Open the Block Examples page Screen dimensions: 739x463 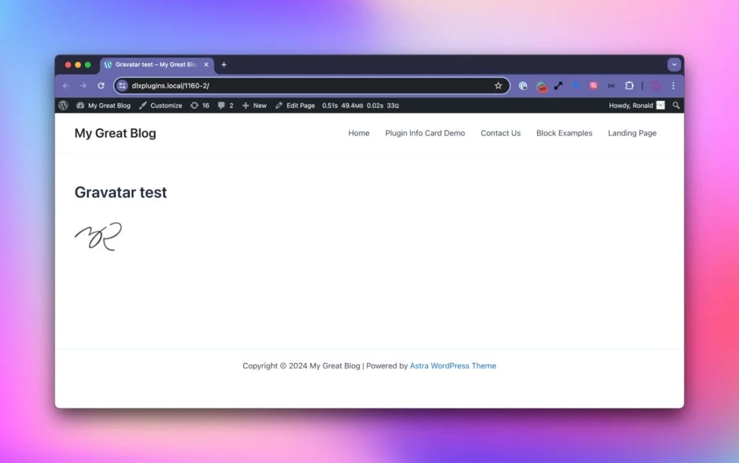pyautogui.click(x=564, y=133)
